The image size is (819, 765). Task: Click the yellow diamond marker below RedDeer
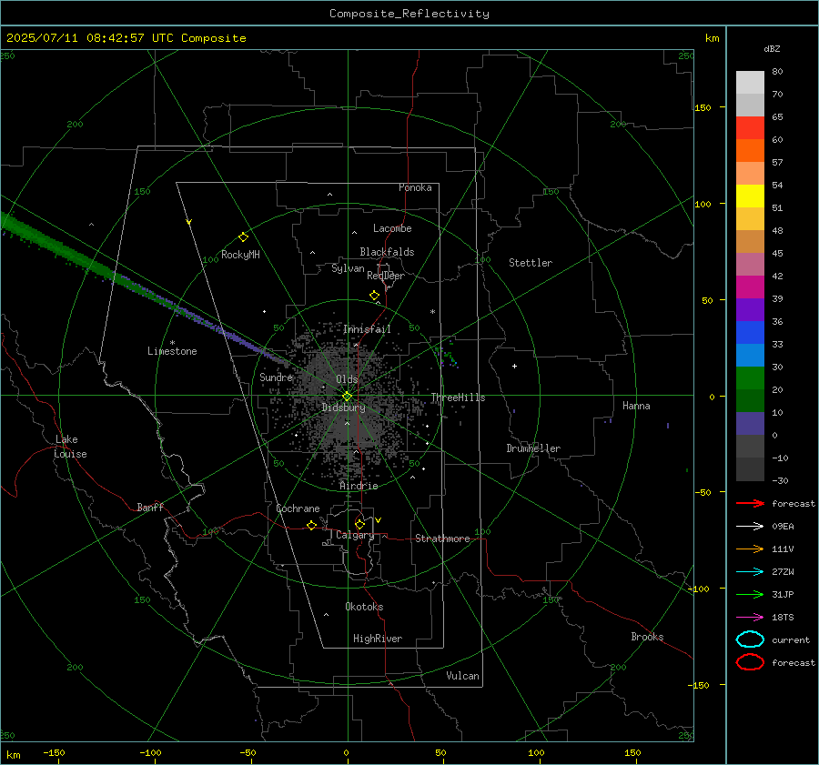pos(375,296)
